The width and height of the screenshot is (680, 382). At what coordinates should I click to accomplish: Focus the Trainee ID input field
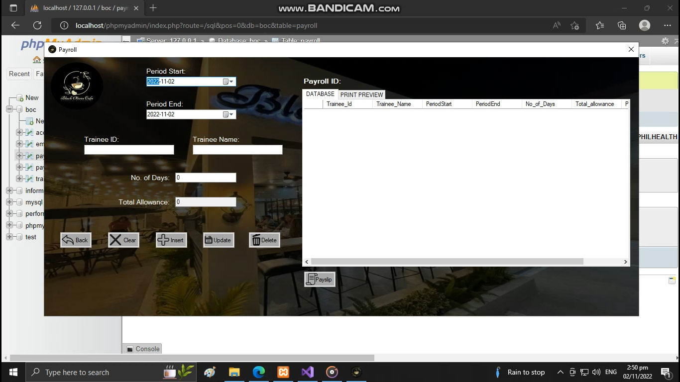click(x=129, y=150)
